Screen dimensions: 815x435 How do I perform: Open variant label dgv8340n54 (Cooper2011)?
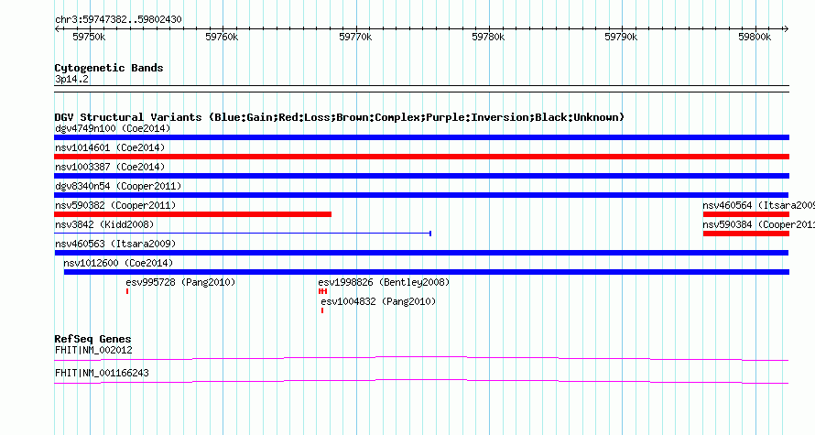point(118,186)
